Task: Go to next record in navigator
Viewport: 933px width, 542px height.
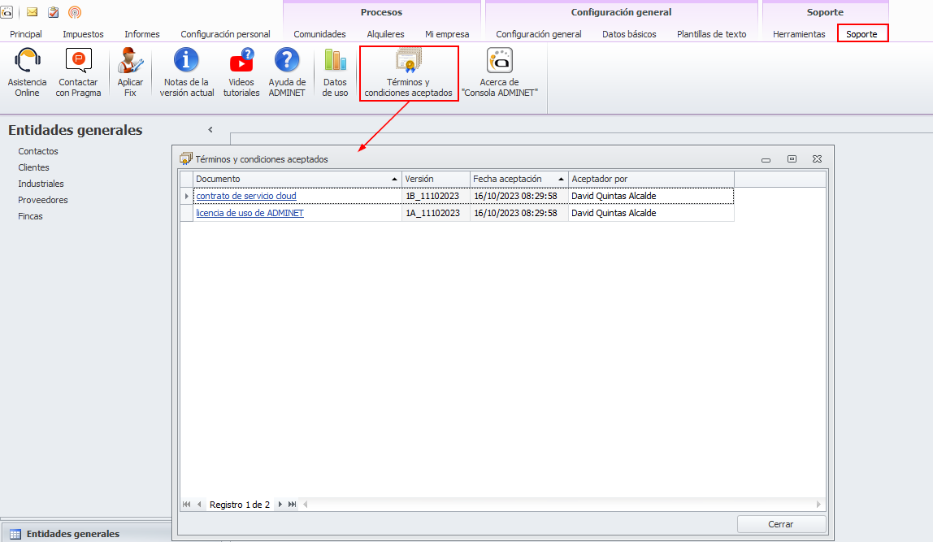Action: [280, 505]
